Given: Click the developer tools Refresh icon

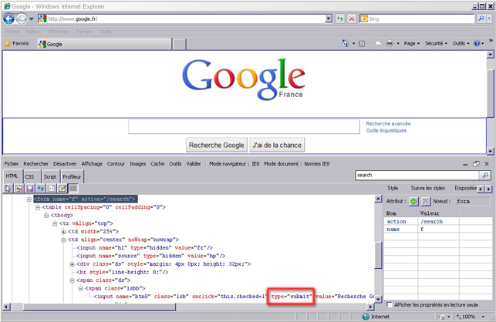Looking at the screenshot, I should tap(40, 189).
